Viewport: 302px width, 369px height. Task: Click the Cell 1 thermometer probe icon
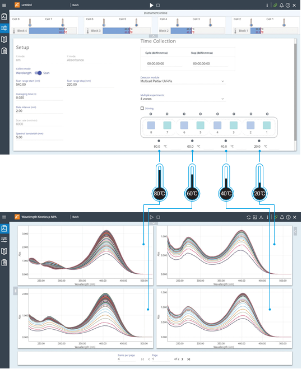[x=284, y=22]
